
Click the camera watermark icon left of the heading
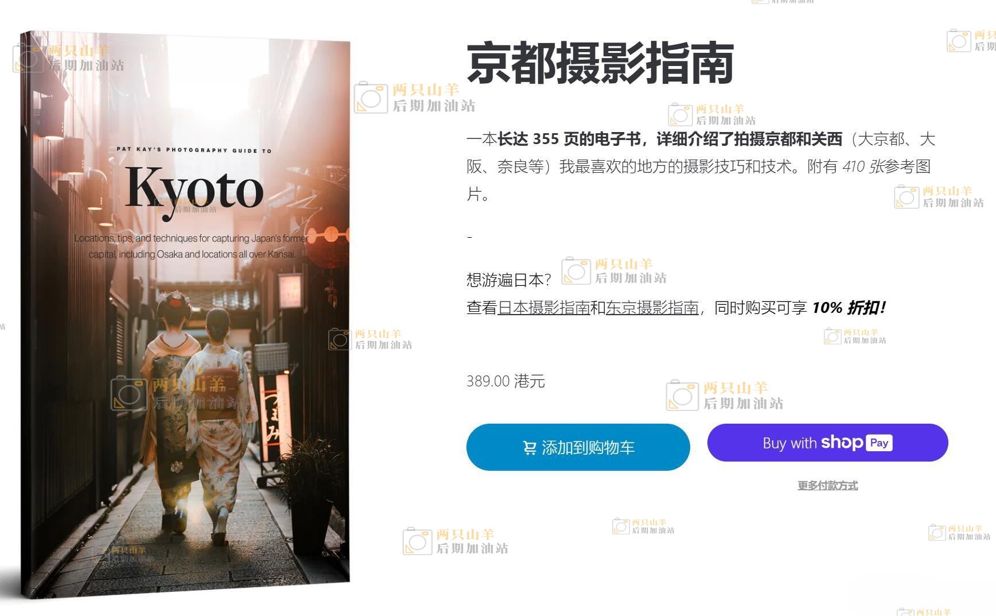(x=371, y=98)
